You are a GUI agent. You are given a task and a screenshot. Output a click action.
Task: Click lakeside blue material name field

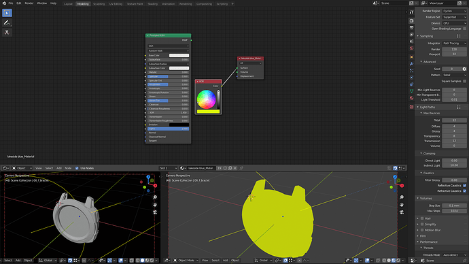[x=201, y=168]
